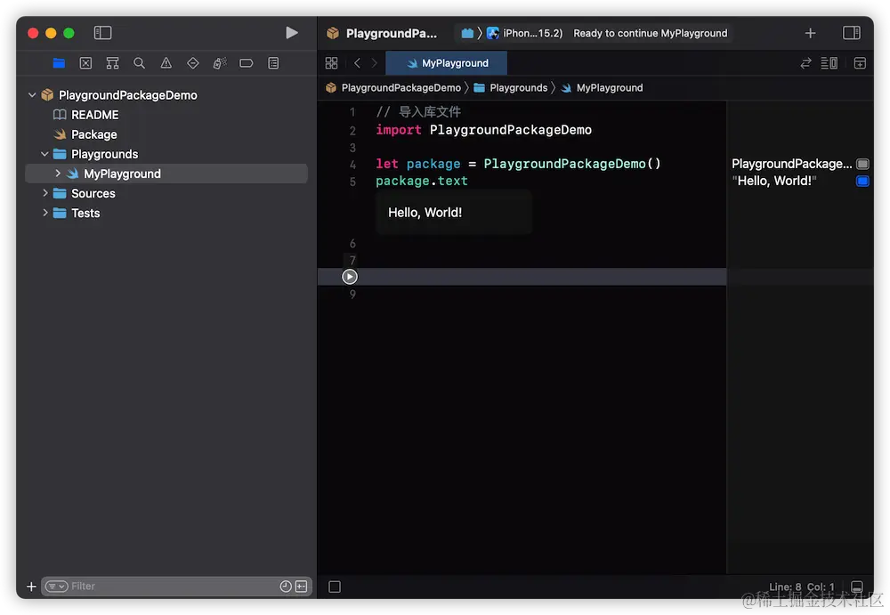The height and width of the screenshot is (615, 890).
Task: Select MyPlayground in the navigator
Action: click(x=166, y=174)
